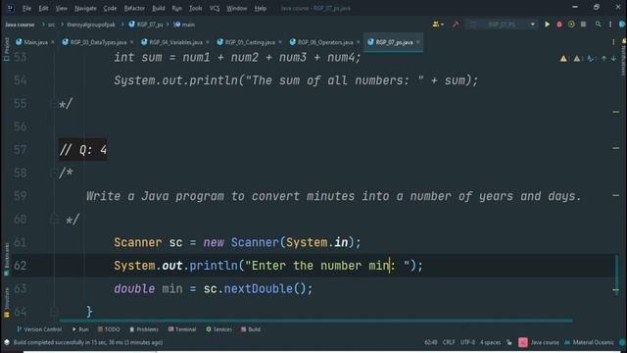Open the TODO tool window
Image resolution: width=627 pixels, height=353 pixels.
[x=109, y=329]
